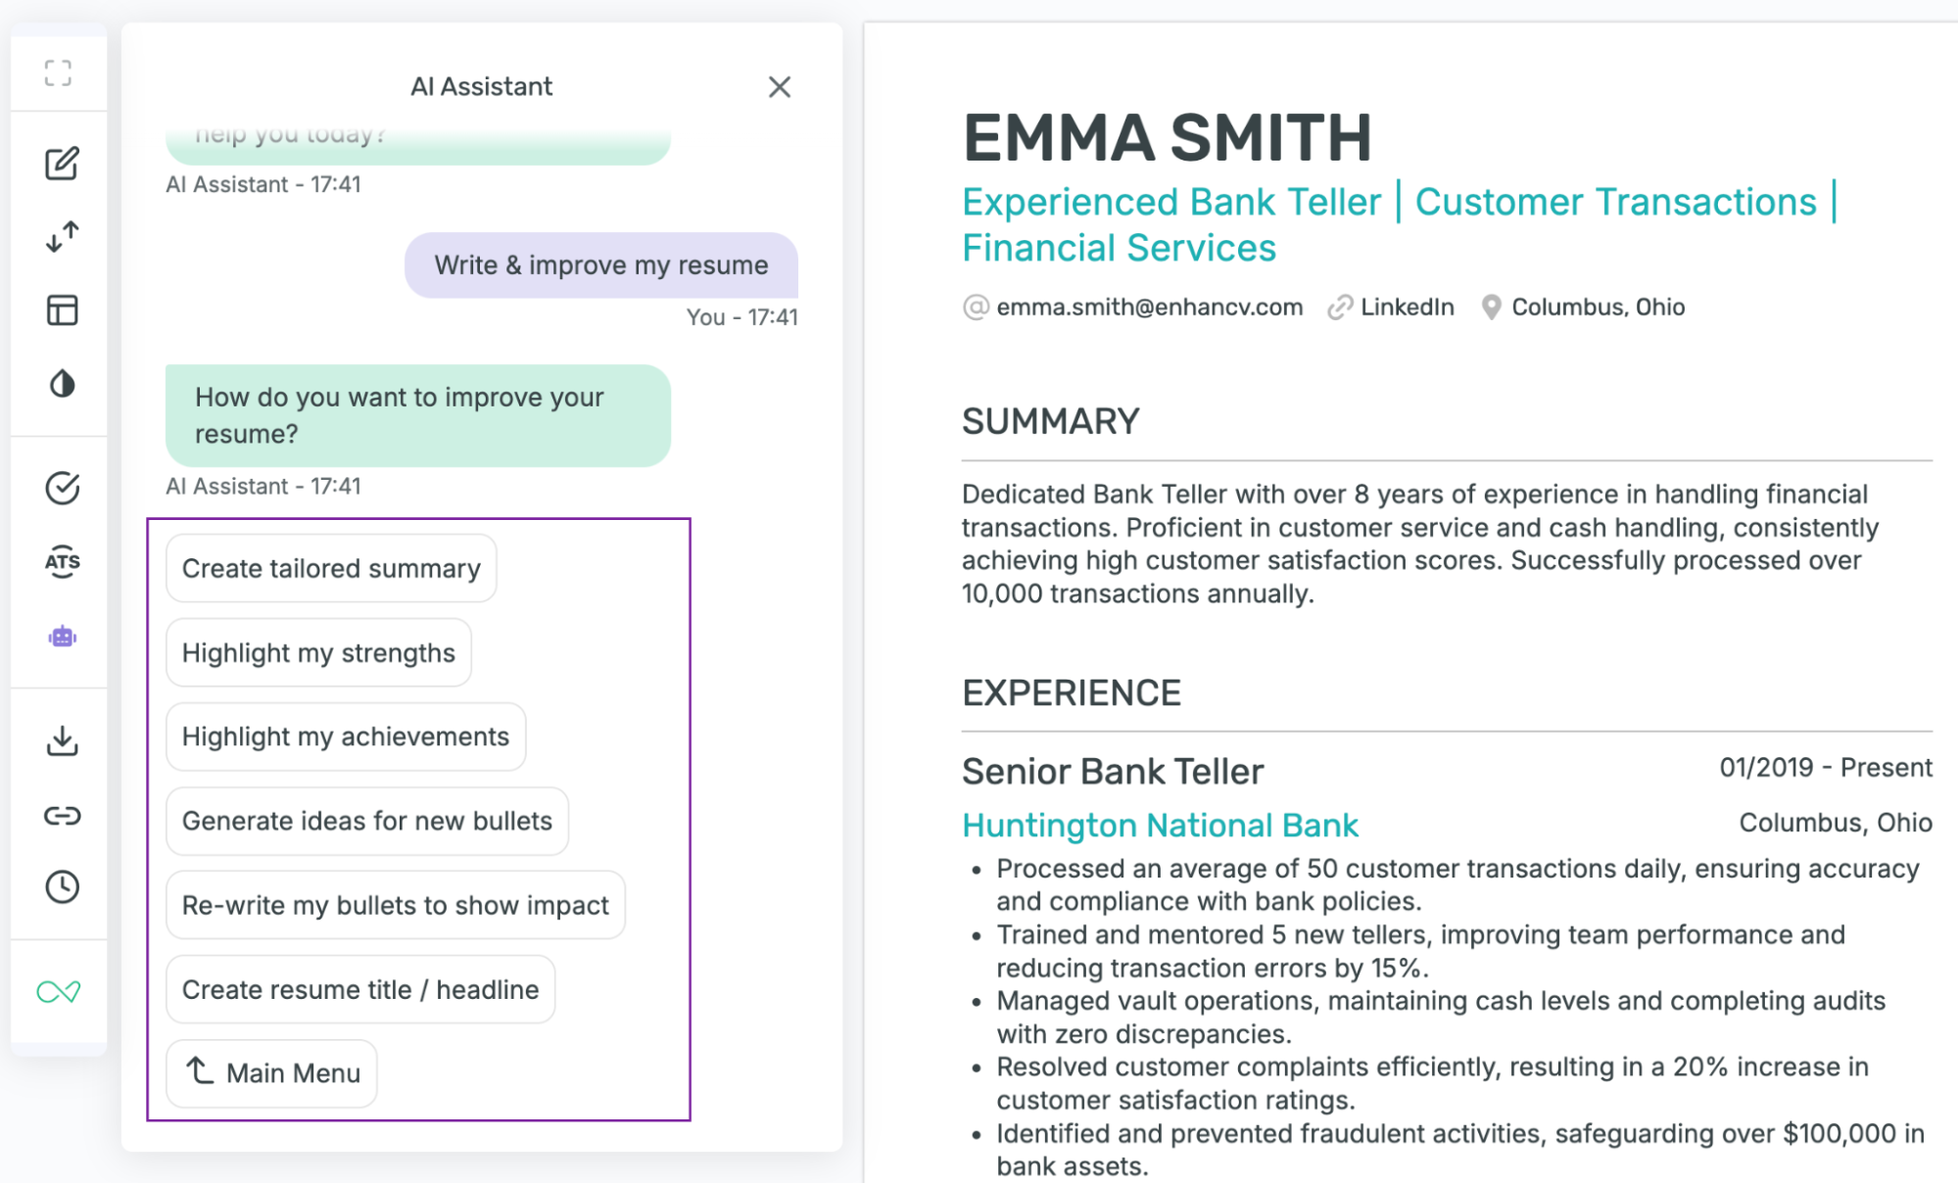Expand 'Generate ideas for new bullets'
Screen dimensions: 1958x1184
366,821
